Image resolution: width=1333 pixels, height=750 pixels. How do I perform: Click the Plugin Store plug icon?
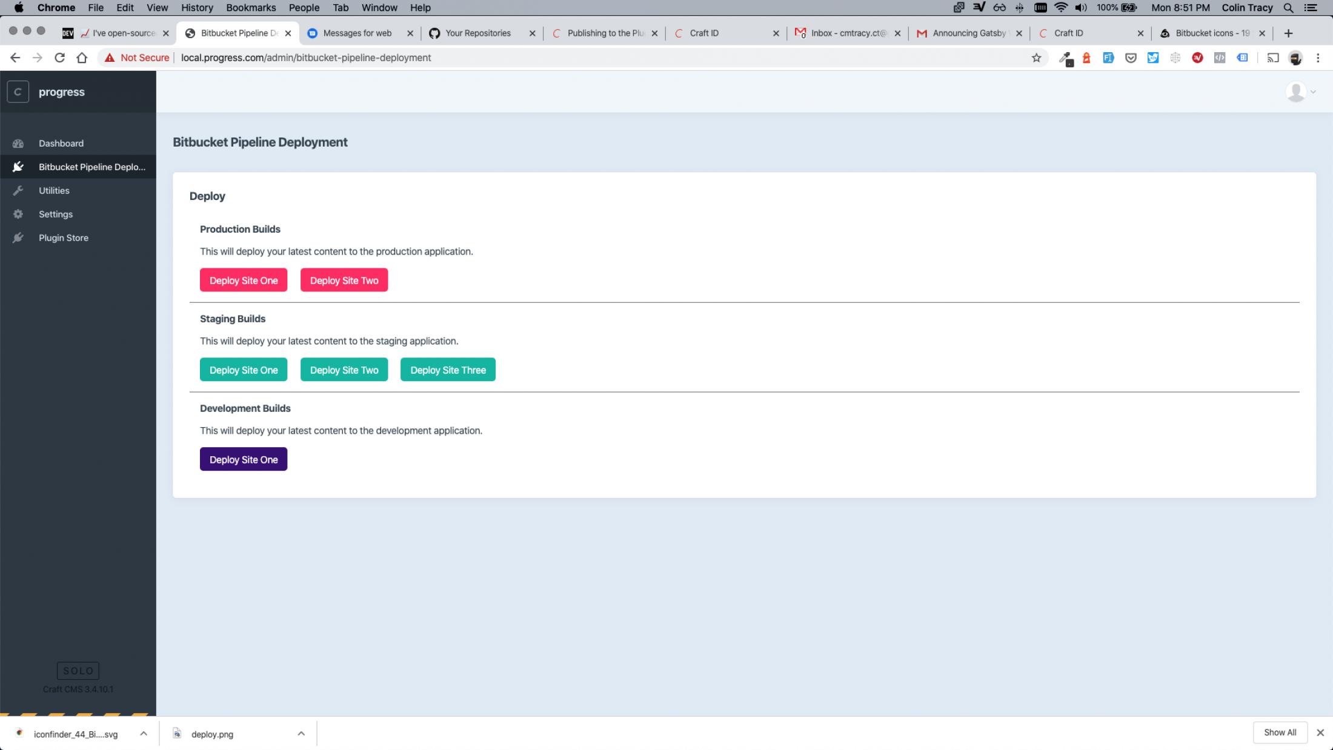click(x=18, y=237)
